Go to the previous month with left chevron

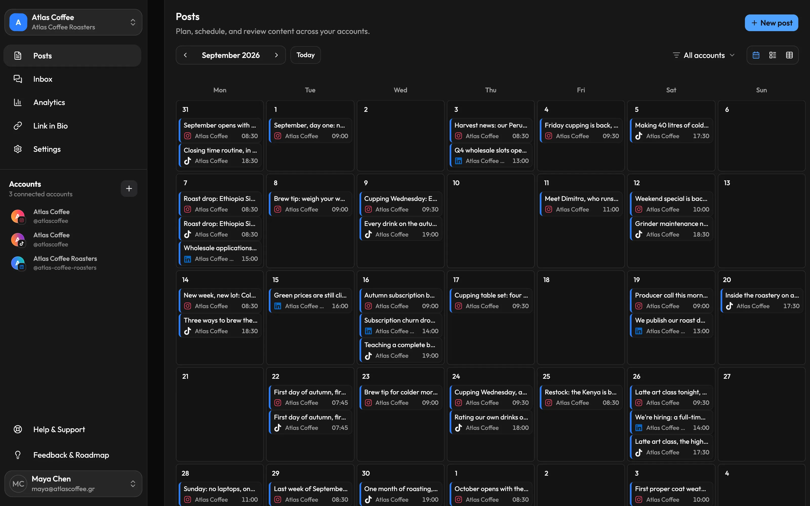coord(186,55)
